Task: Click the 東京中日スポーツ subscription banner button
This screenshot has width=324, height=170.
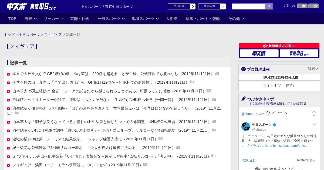Action: point(299,53)
